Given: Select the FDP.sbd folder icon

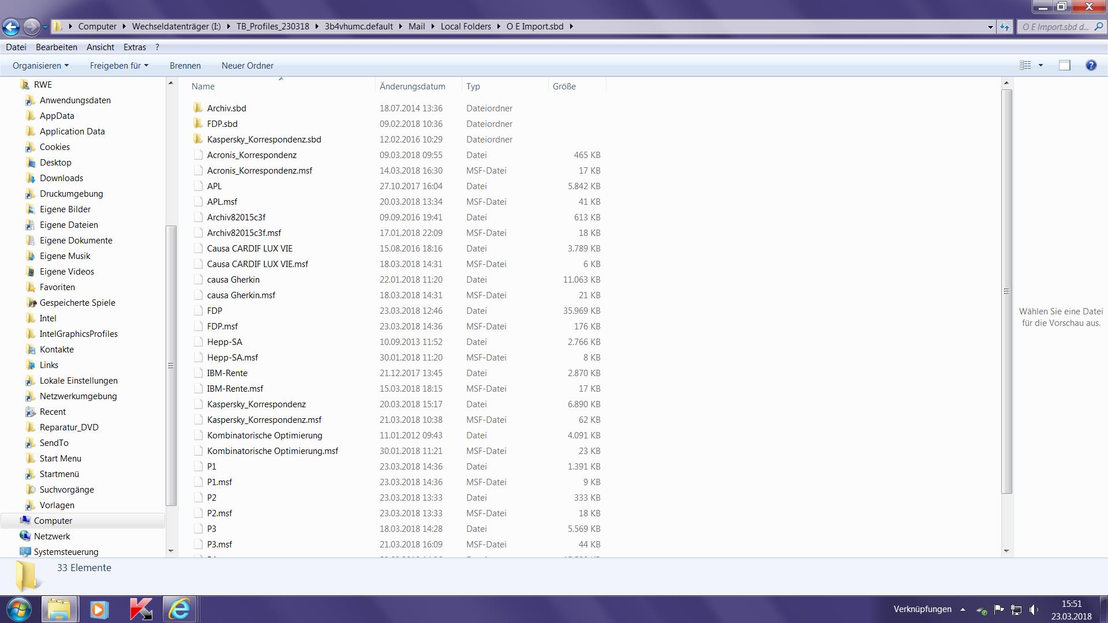Looking at the screenshot, I should tap(198, 123).
